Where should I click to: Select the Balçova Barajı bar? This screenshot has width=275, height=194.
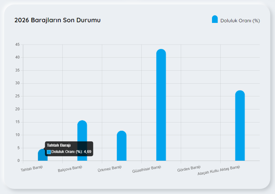[82, 141]
